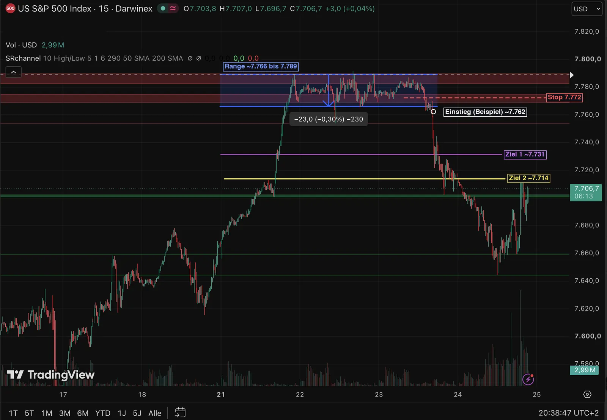
Task: Select the YTD time range
Action: [103, 413]
